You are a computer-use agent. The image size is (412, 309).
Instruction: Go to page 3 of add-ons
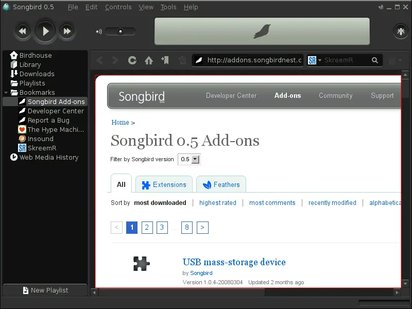tap(162, 228)
